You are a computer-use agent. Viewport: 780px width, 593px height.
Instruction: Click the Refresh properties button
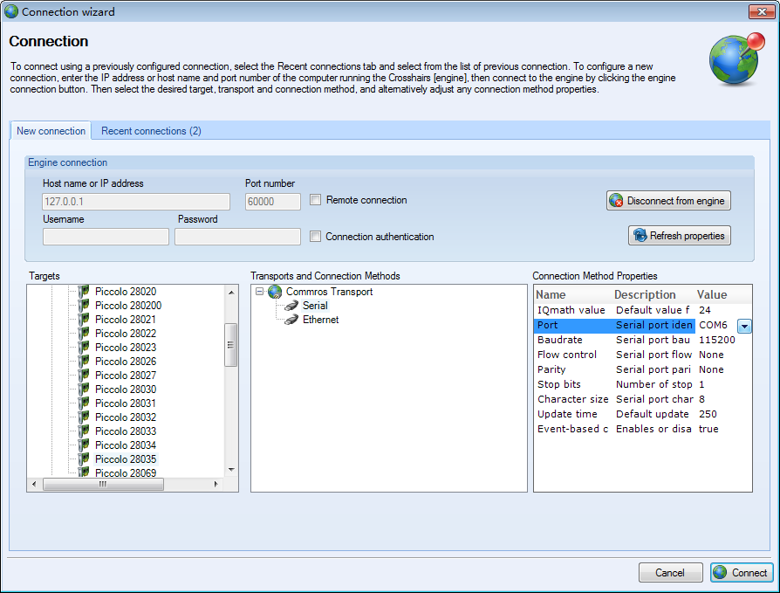pos(679,236)
